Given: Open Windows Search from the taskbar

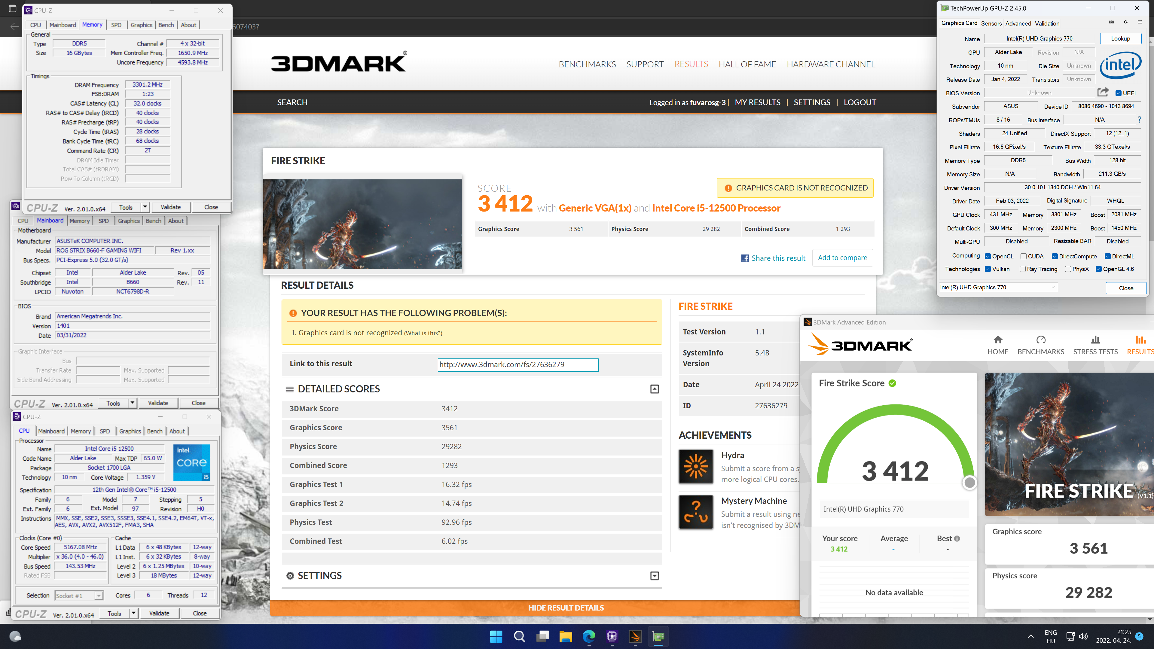Looking at the screenshot, I should point(519,636).
